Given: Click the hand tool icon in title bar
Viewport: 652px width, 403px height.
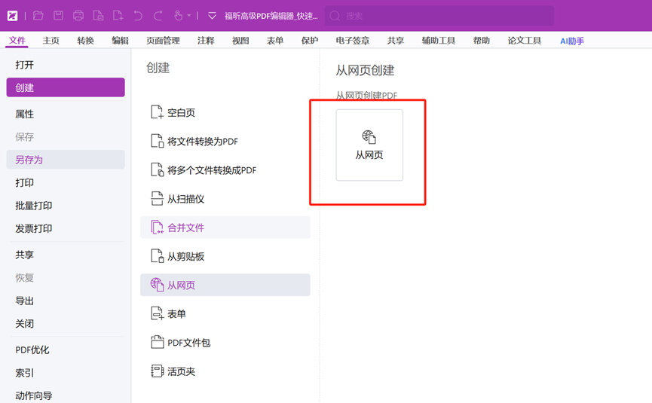Looking at the screenshot, I should click(178, 16).
